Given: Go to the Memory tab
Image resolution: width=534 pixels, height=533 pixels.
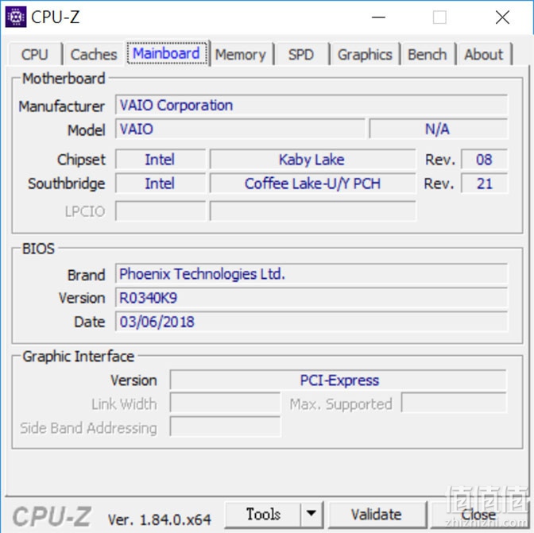Looking at the screenshot, I should [241, 54].
